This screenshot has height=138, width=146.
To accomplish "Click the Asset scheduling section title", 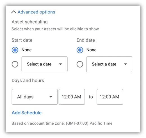I will 30,22.
